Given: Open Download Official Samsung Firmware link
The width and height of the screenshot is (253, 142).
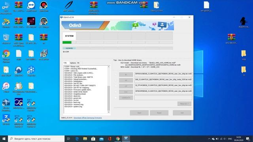Looking at the screenshot, I should tap(88, 118).
